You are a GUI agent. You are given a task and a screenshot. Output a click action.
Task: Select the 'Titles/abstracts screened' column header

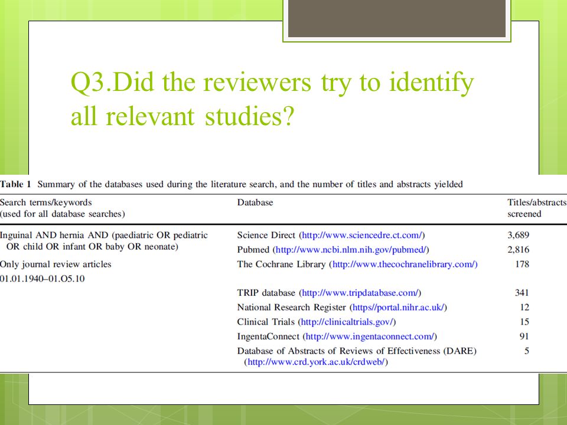(x=537, y=208)
